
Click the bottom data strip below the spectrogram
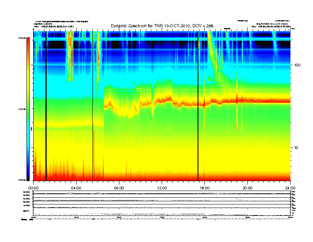click(x=162, y=212)
